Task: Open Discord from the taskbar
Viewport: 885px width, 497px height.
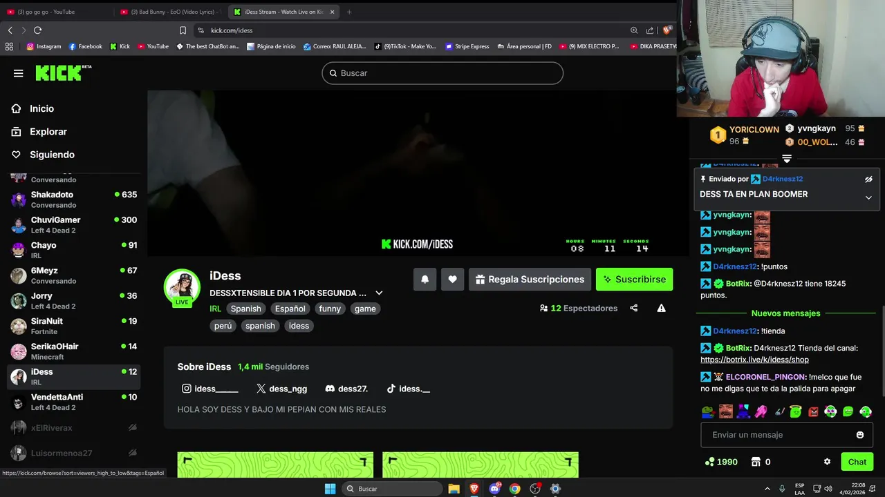Action: 495,489
